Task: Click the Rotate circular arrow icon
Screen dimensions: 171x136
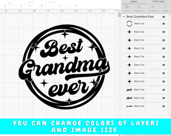Action: (30, 6)
